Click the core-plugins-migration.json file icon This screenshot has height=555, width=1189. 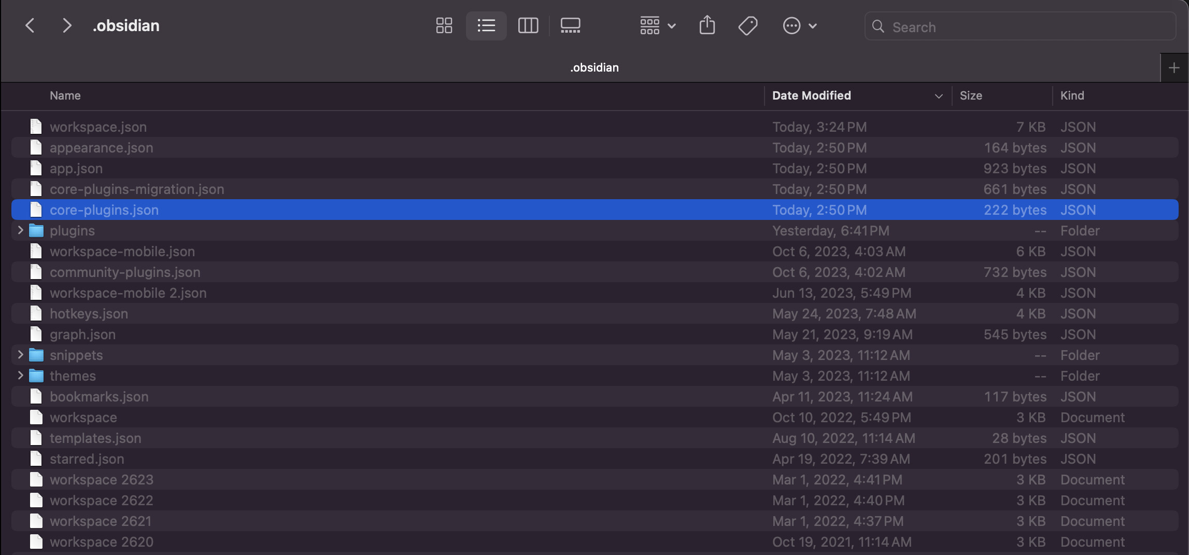coord(36,189)
